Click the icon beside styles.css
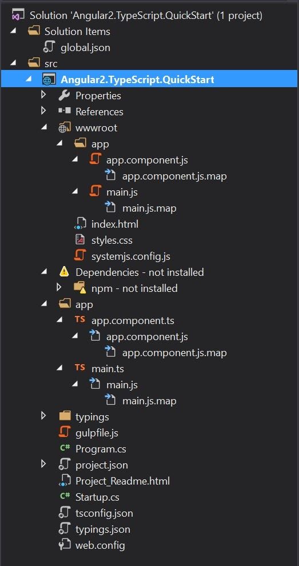The image size is (299, 566). [79, 240]
